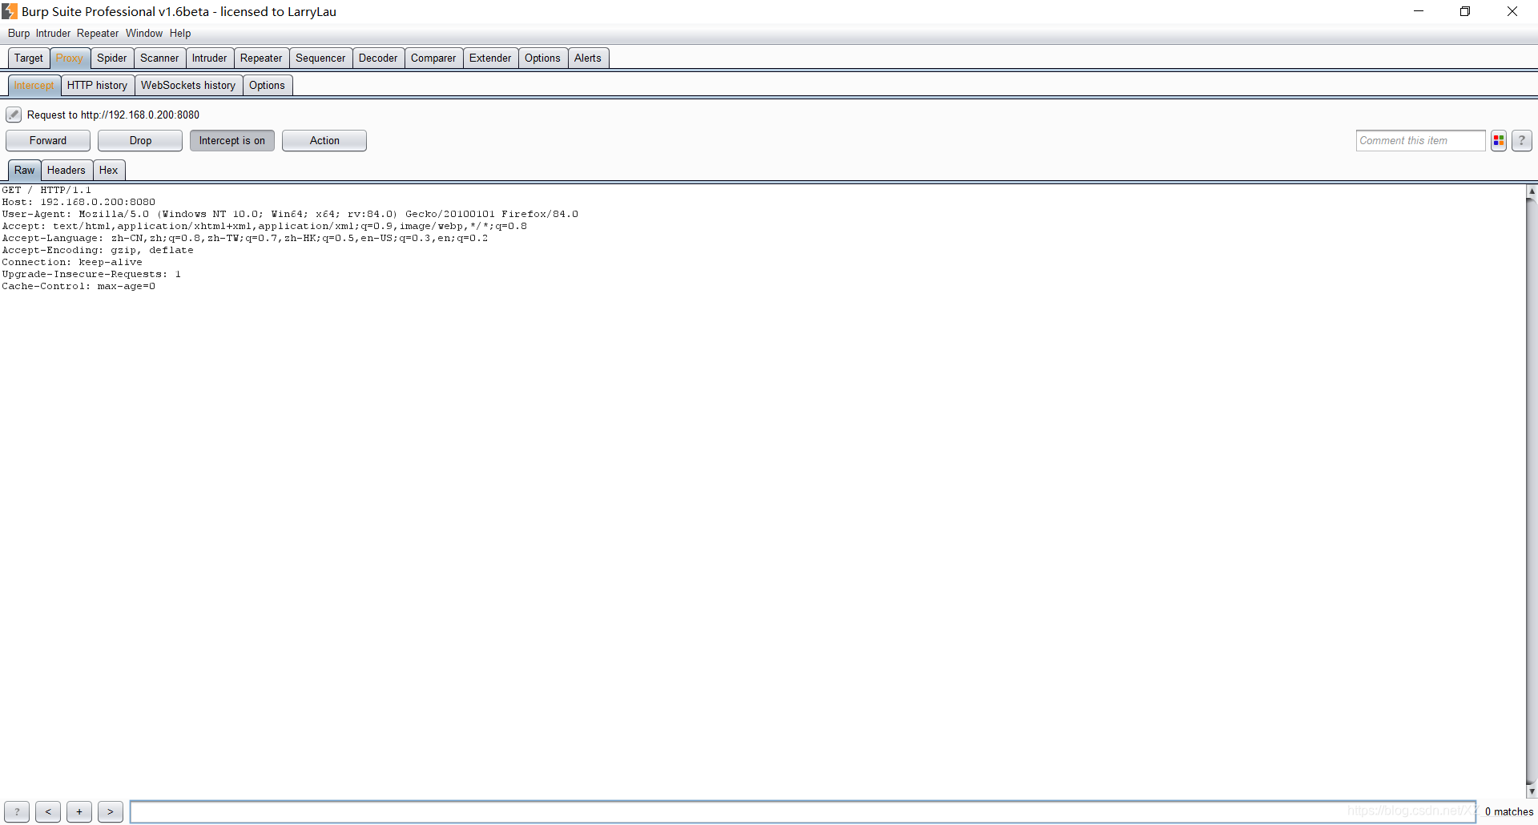Open the Repeater tool tab
The image size is (1538, 825).
click(261, 58)
